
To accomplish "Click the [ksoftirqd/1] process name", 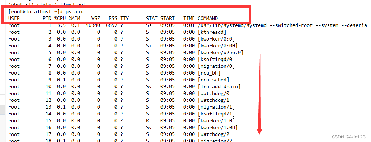I will click(x=216, y=114).
